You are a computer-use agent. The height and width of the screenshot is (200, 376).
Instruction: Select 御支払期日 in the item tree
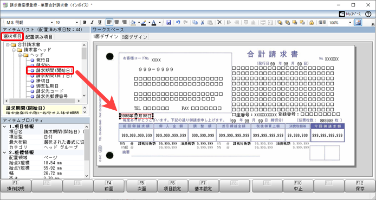[x=47, y=86]
